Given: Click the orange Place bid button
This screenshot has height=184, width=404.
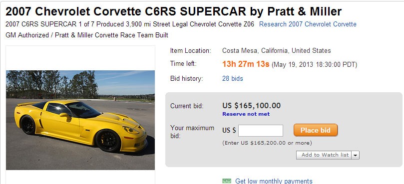Looking at the screenshot, I should 316,130.
